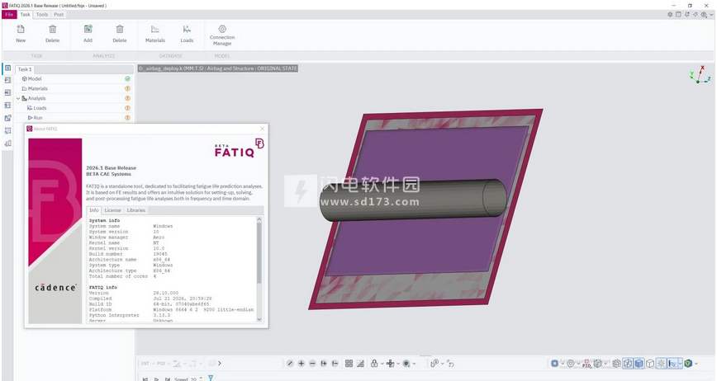Click the animation filter funnel icon
This screenshot has height=381, width=717.
point(211,378)
